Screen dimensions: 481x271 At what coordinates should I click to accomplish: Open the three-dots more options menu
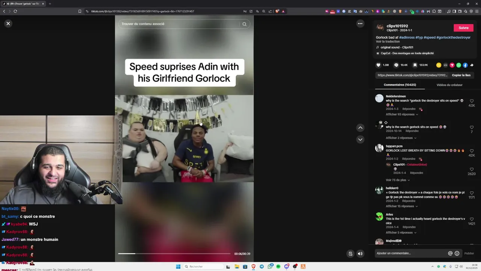tap(360, 23)
